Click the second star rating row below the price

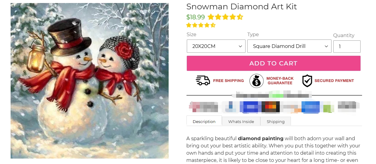click(201, 25)
